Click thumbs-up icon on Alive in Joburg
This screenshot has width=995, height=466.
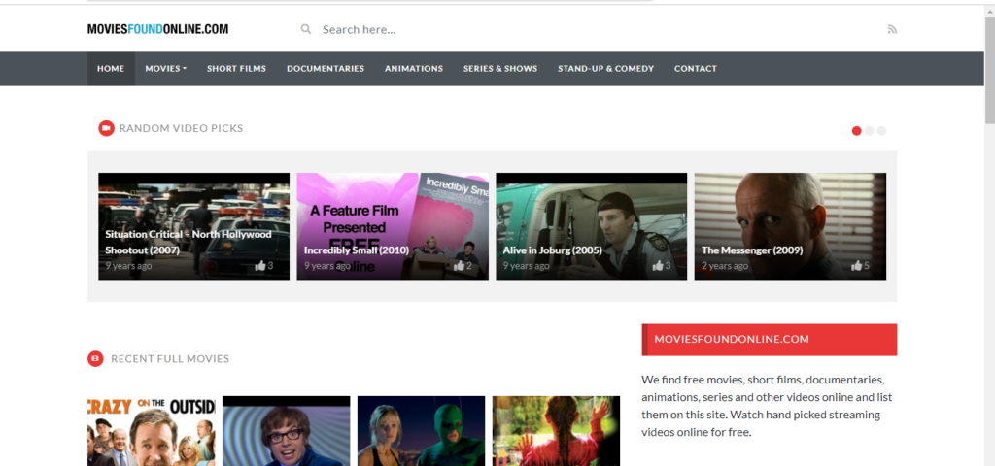click(658, 266)
